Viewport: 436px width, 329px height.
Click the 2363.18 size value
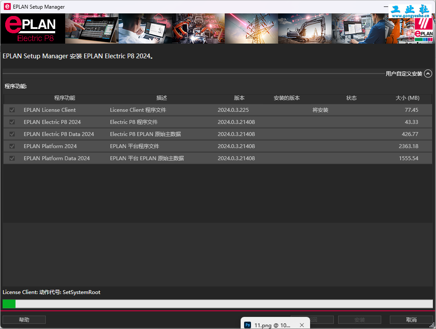tap(408, 146)
